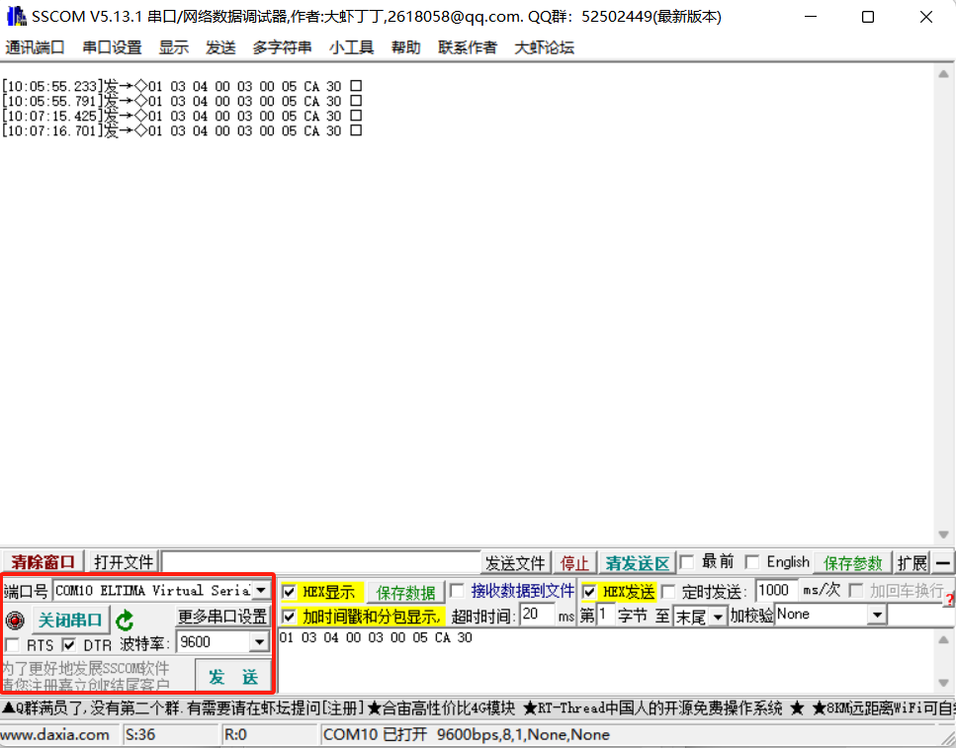
Task: Open the 发送 menu
Action: click(x=220, y=47)
